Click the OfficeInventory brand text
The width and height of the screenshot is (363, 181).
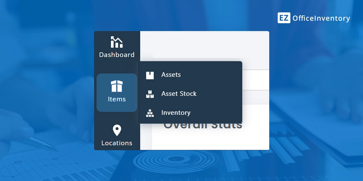coord(321,18)
